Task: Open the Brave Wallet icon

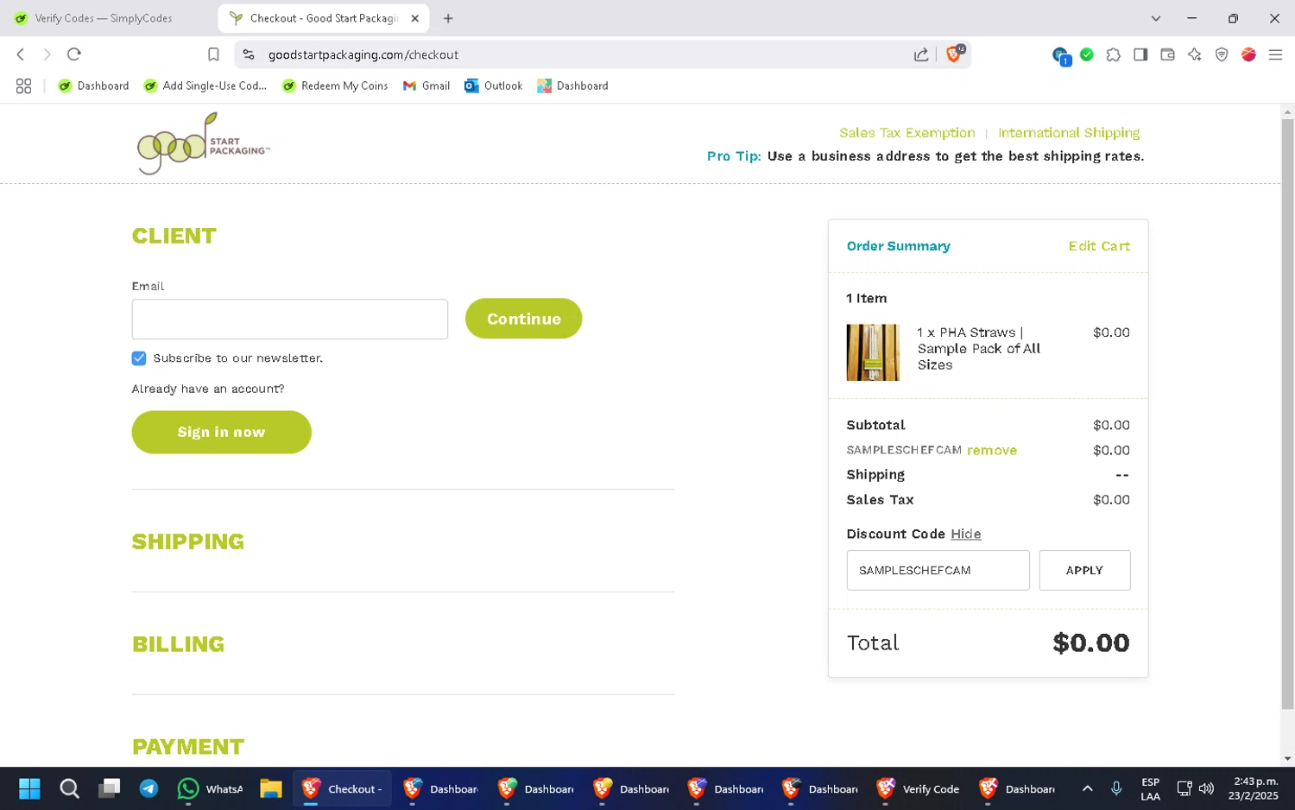Action: pos(1167,54)
